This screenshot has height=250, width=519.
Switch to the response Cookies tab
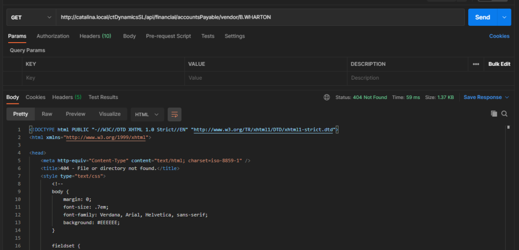[35, 97]
